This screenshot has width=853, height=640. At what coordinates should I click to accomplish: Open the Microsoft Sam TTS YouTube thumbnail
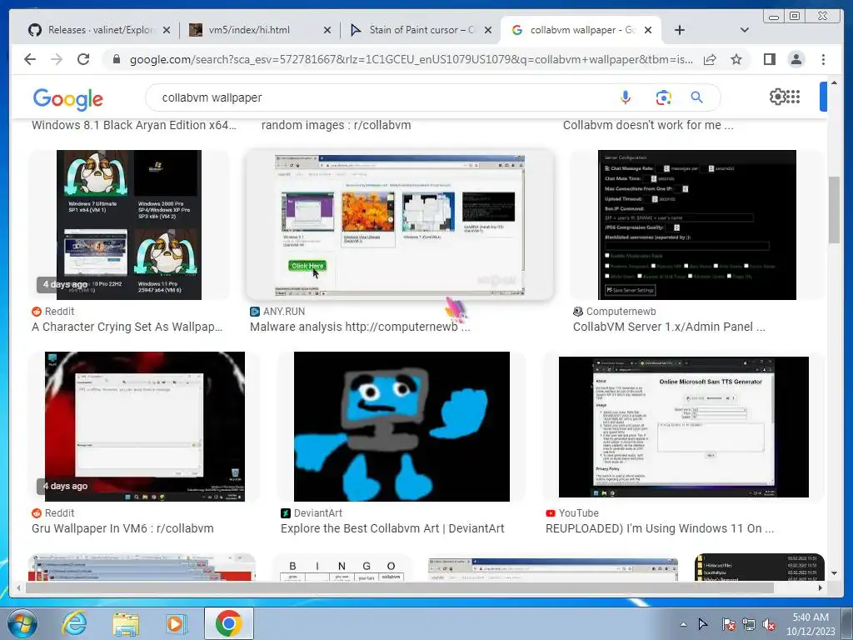pos(684,427)
